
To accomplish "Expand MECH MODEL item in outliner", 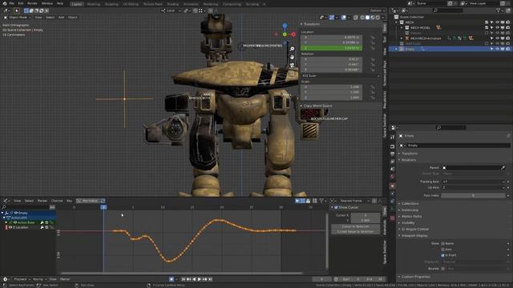I will click(402, 28).
